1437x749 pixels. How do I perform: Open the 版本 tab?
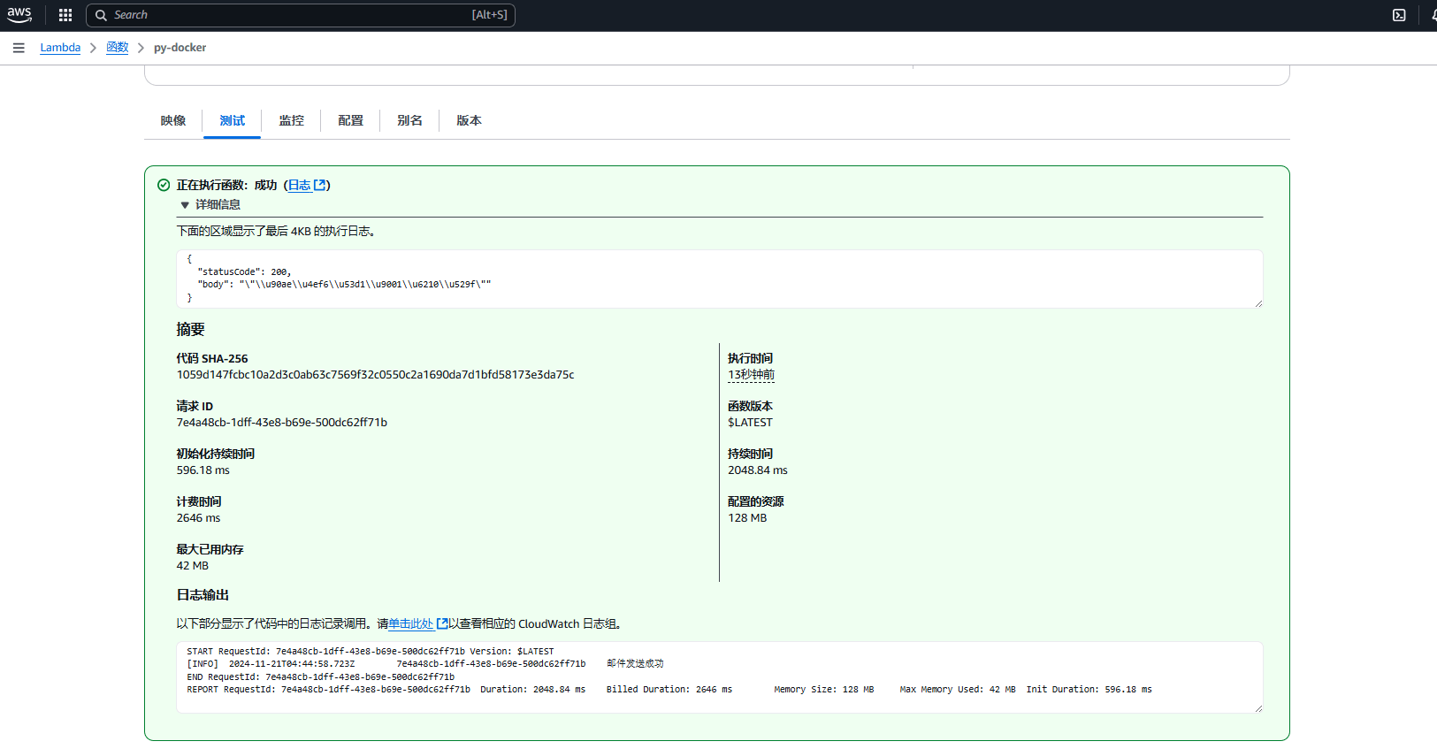[469, 121]
